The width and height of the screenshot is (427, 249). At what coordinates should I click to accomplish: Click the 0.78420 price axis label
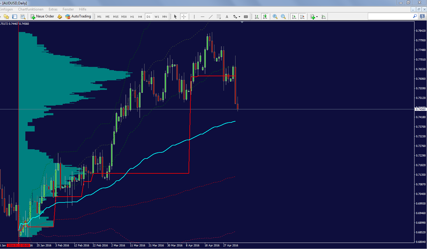point(420,31)
